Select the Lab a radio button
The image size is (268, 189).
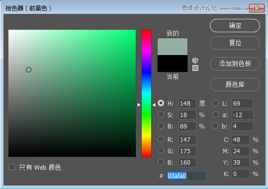tap(215, 115)
